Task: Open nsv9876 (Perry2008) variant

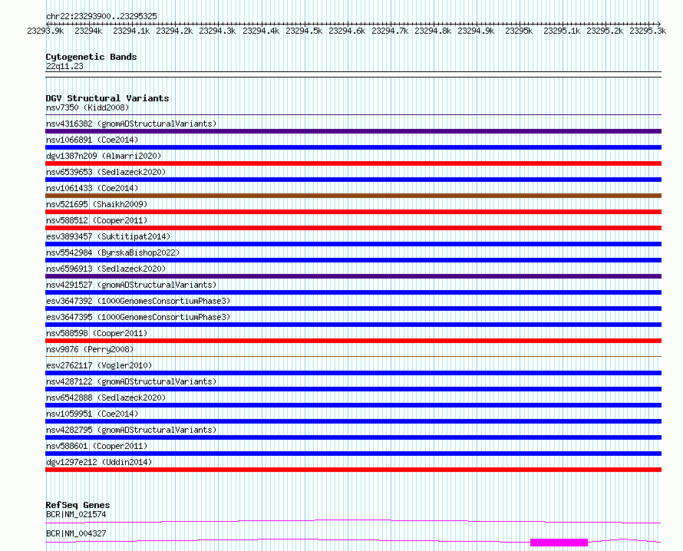Action: [x=90, y=349]
